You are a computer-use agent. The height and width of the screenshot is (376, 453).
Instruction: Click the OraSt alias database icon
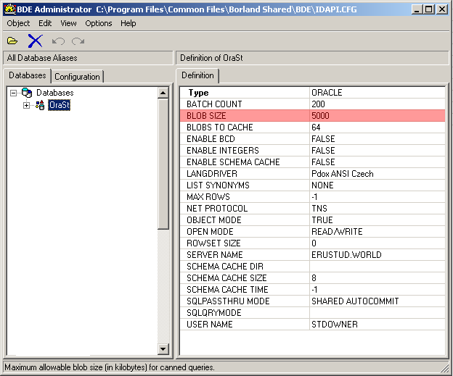(x=40, y=105)
